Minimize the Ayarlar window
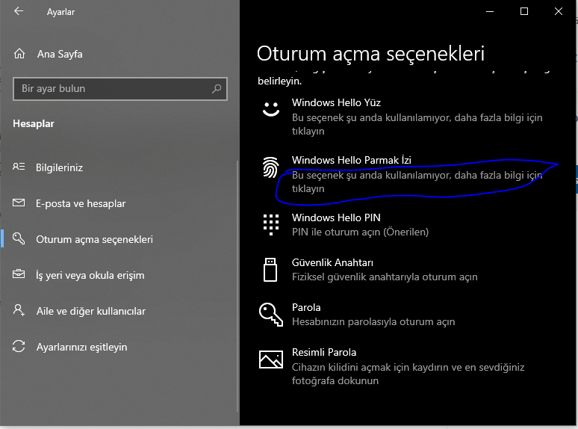Image resolution: width=578 pixels, height=429 pixels. pos(490,11)
